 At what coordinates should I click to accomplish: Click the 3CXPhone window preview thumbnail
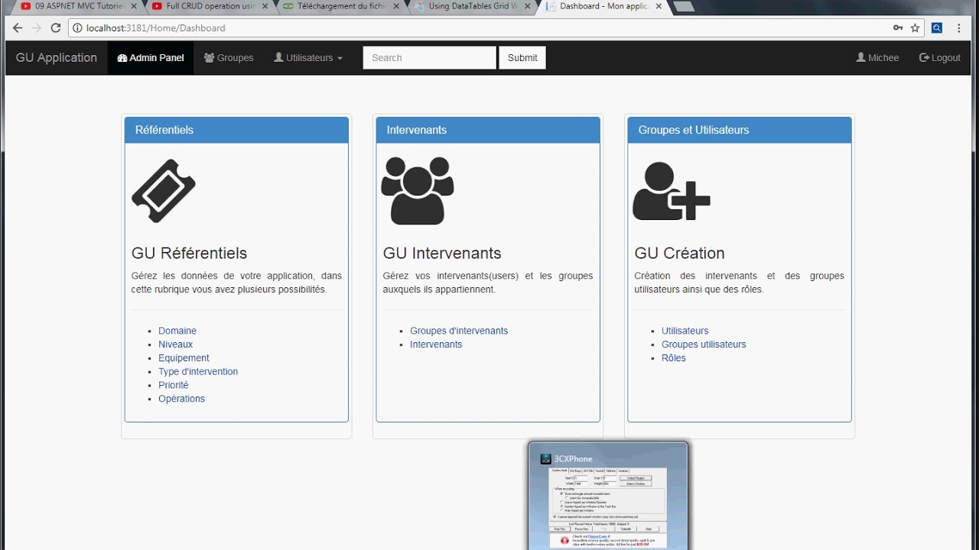[x=608, y=508]
